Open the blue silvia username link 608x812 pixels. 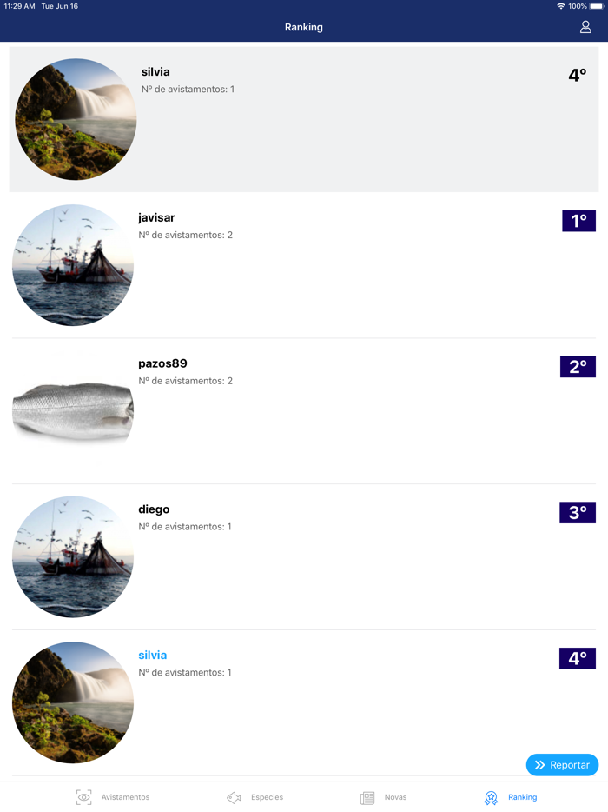(152, 656)
